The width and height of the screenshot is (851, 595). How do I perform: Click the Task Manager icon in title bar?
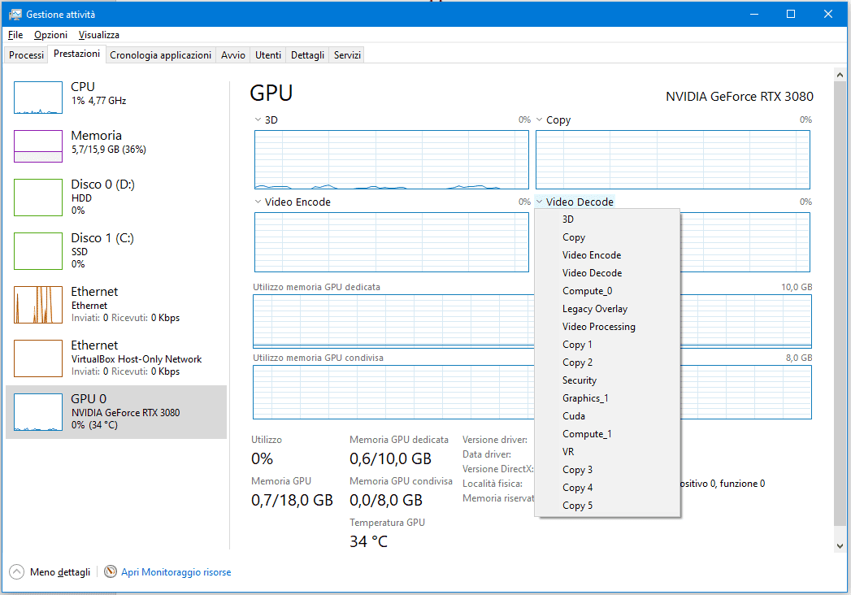click(15, 15)
